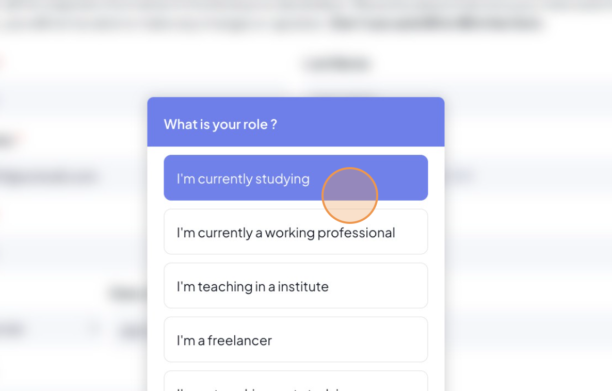Click the blurred heading above the dialog

336,64
